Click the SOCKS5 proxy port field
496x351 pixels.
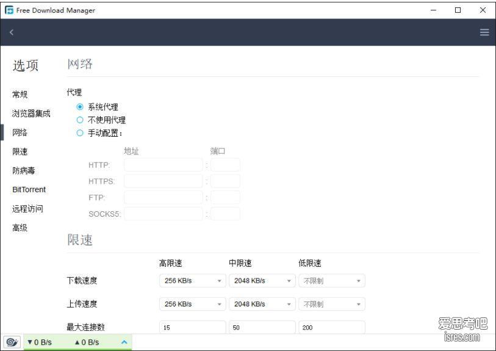pyautogui.click(x=225, y=214)
